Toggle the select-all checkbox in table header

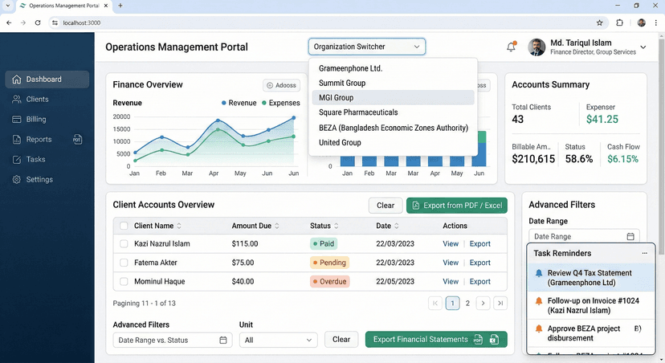[x=124, y=226]
